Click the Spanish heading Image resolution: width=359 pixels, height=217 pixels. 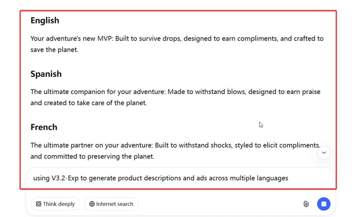(x=46, y=74)
